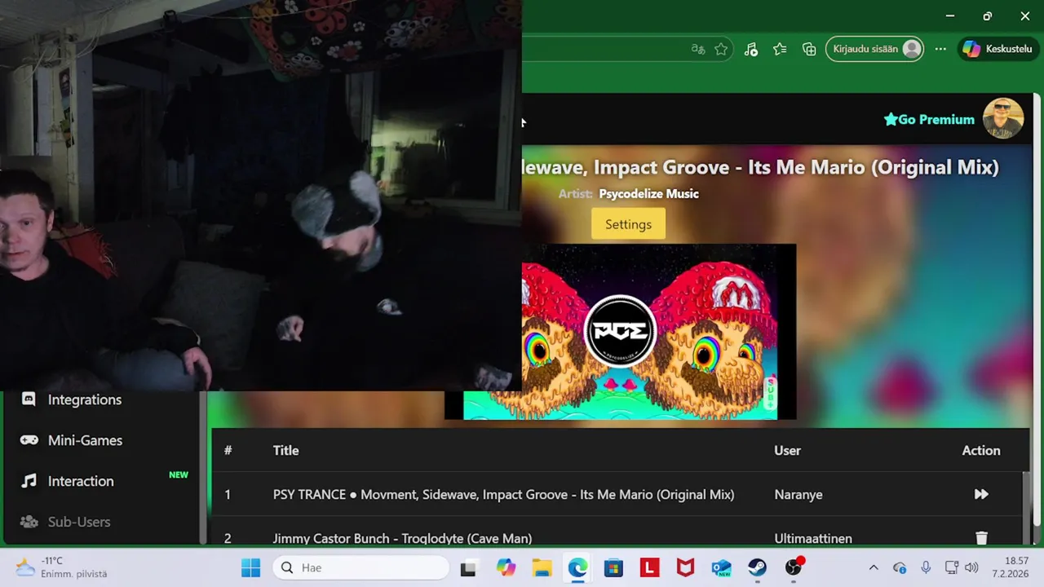The image size is (1044, 587).
Task: Click the sidebar scrollbar
Action: [203, 467]
